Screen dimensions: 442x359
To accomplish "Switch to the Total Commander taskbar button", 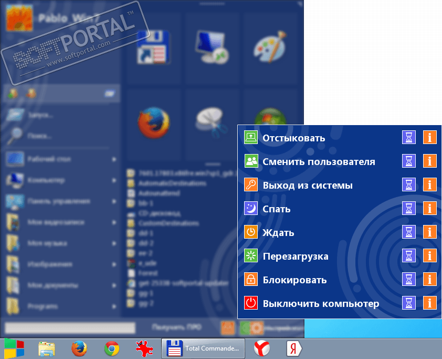I will tap(203, 348).
